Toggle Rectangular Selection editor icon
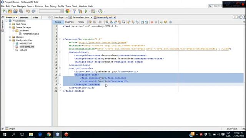 coord(124,22)
